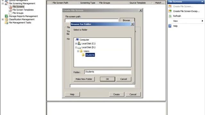The width and height of the screenshot is (205, 115).
Task: Click the File Groups tree icon
Action: point(10,13)
